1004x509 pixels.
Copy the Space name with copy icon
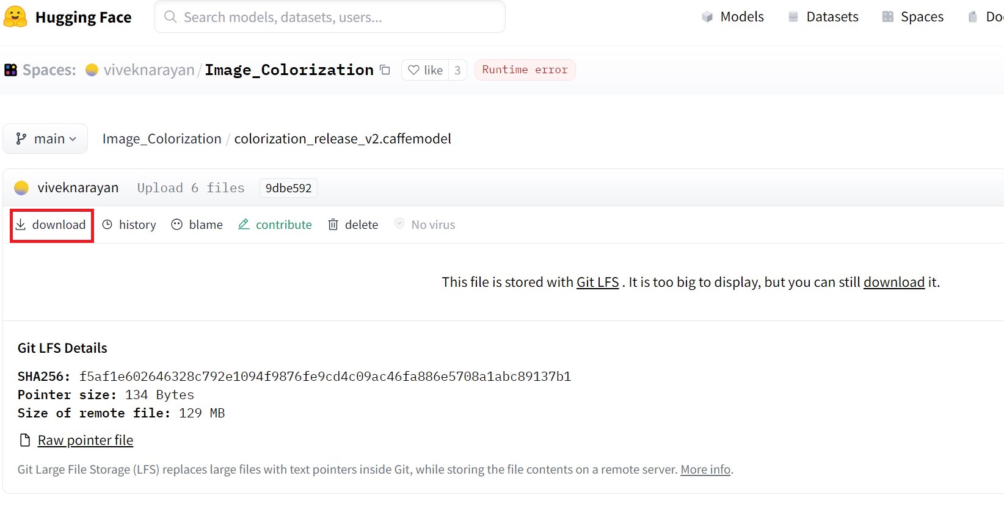pos(385,70)
